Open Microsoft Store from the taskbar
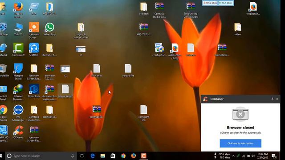Screen dimensions: 285x160 pos(113,156)
